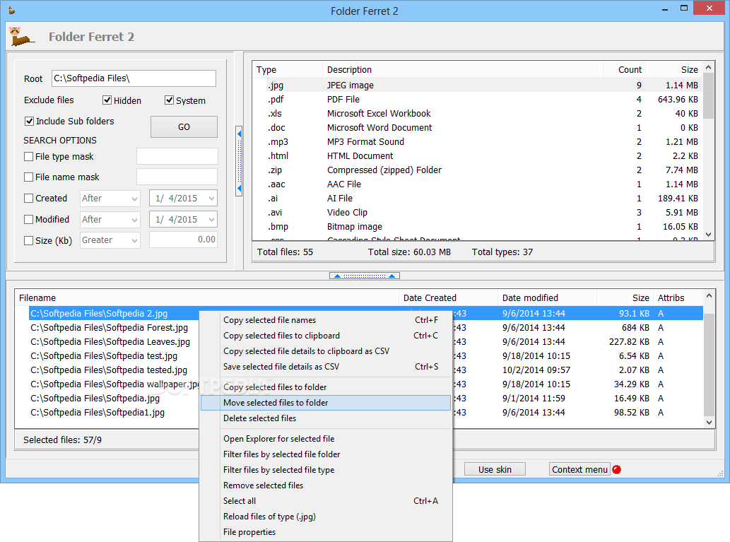730x542 pixels.
Task: Choose File properties menu entry
Action: [326, 532]
